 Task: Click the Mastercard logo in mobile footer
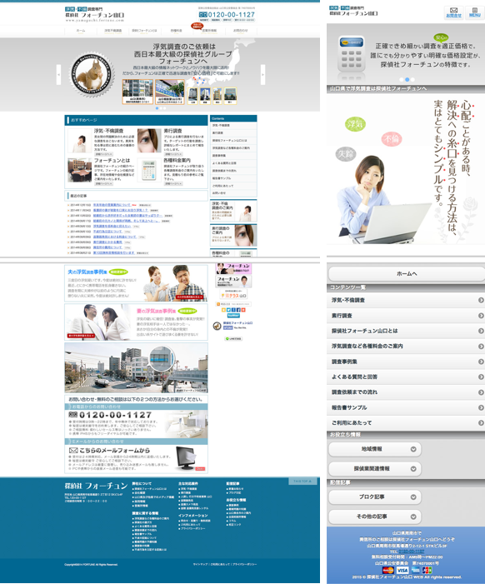point(388,570)
